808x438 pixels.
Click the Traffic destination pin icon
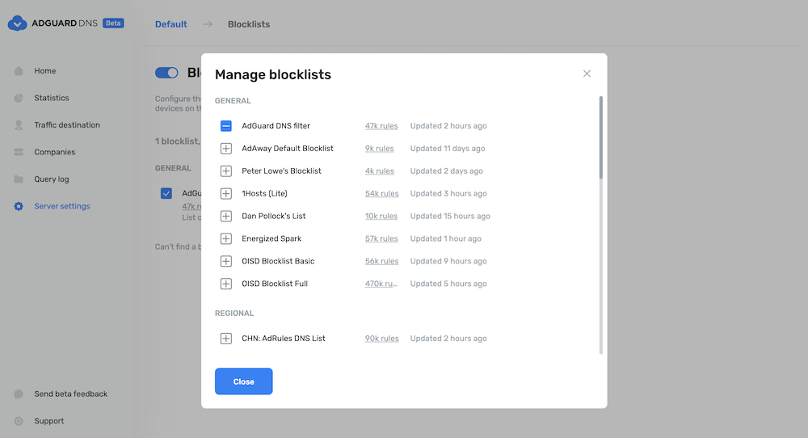coord(19,125)
